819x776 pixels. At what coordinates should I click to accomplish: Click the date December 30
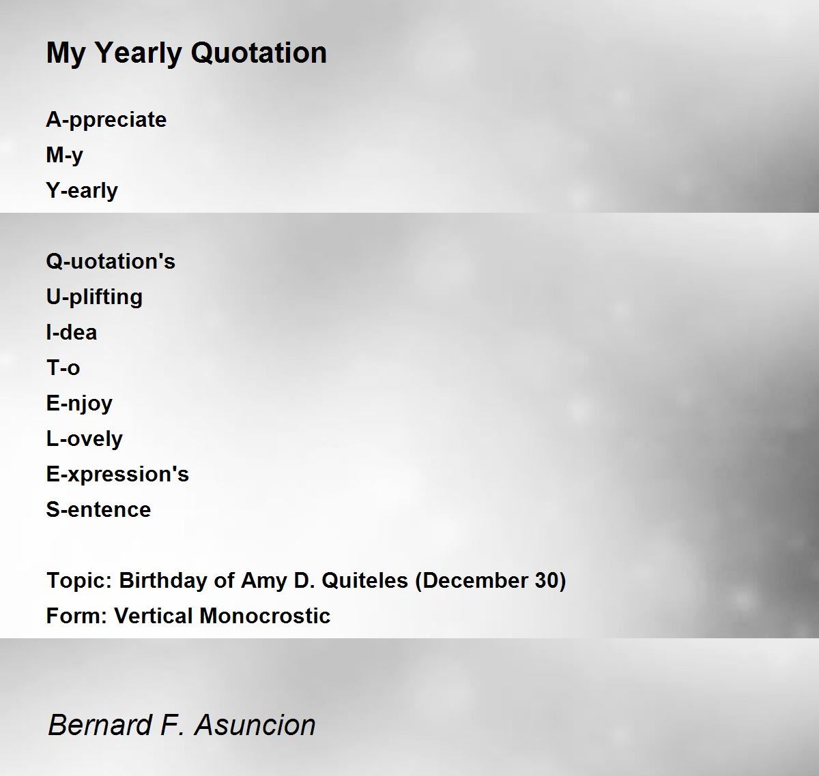tap(491, 581)
